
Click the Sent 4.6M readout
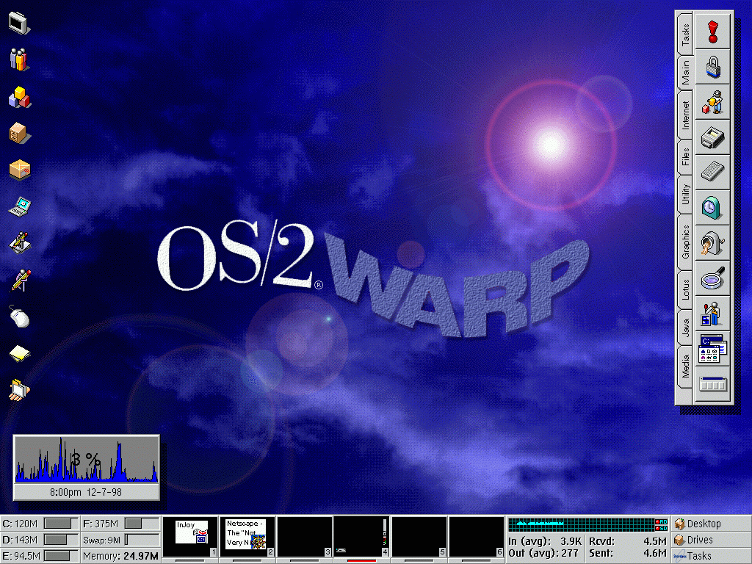(x=628, y=553)
